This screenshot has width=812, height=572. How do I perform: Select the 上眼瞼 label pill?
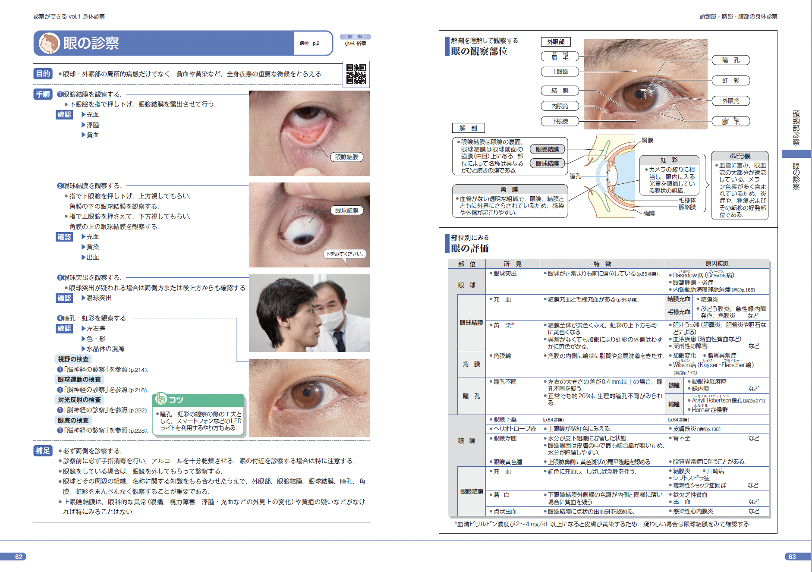click(560, 72)
